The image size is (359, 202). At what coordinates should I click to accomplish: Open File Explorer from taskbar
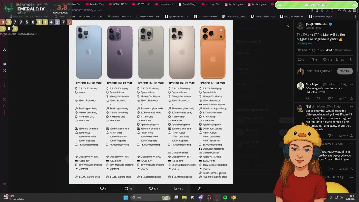pyautogui.click(x=184, y=198)
